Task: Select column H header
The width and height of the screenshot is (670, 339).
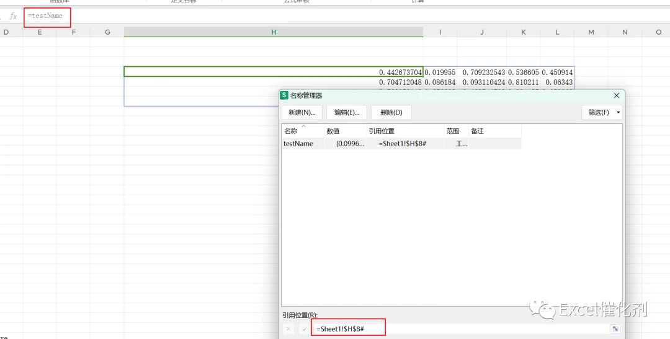Action: pos(274,32)
